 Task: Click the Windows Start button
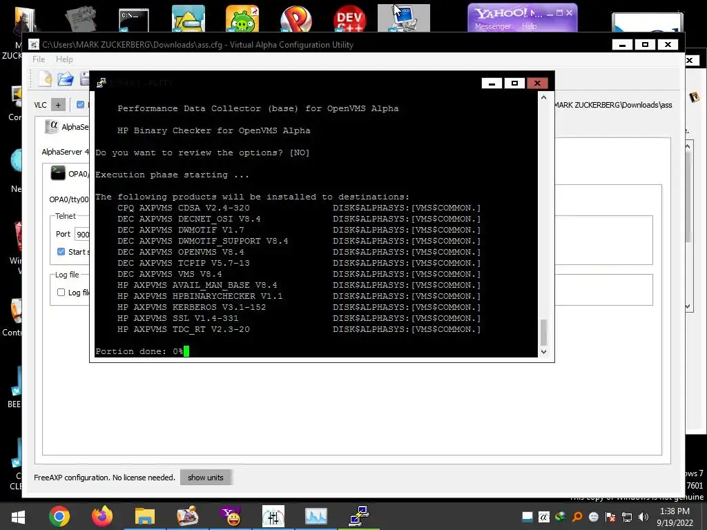click(x=18, y=516)
